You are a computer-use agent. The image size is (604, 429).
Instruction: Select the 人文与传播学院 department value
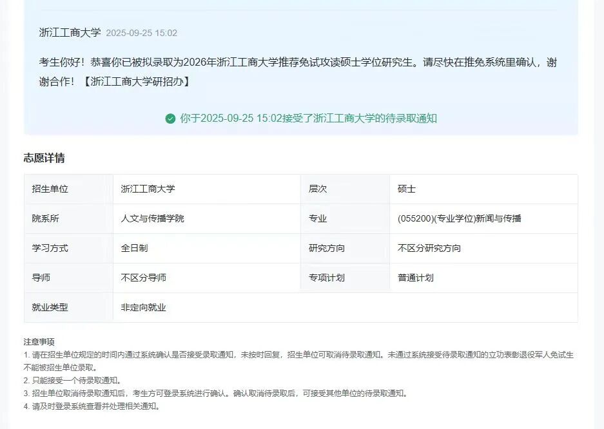[152, 219]
